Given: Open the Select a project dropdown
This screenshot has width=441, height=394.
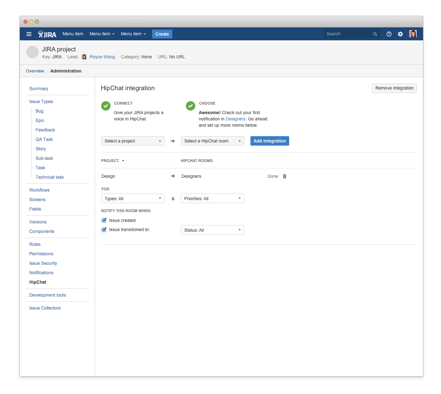Looking at the screenshot, I should click(x=133, y=141).
